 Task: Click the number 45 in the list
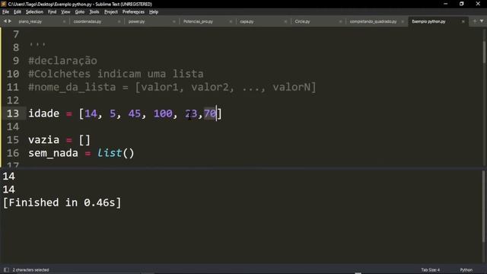tap(135, 113)
